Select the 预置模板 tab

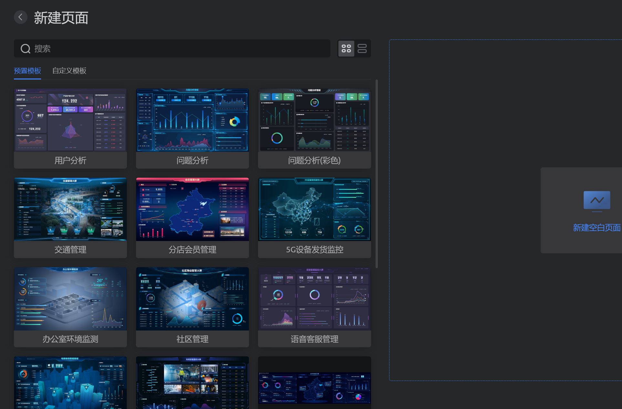click(27, 71)
